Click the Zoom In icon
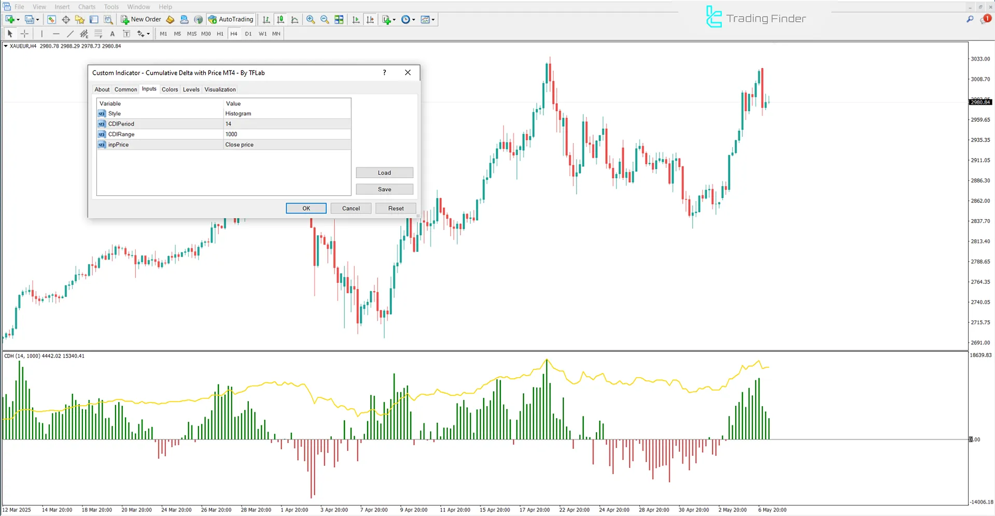Image resolution: width=995 pixels, height=516 pixels. click(311, 19)
